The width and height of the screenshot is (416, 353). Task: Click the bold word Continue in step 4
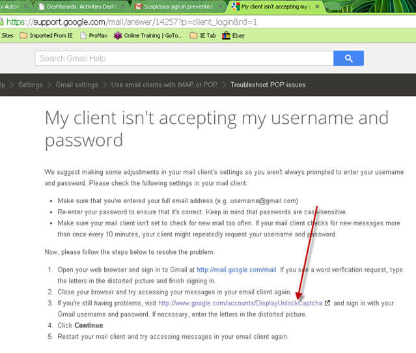(x=89, y=326)
